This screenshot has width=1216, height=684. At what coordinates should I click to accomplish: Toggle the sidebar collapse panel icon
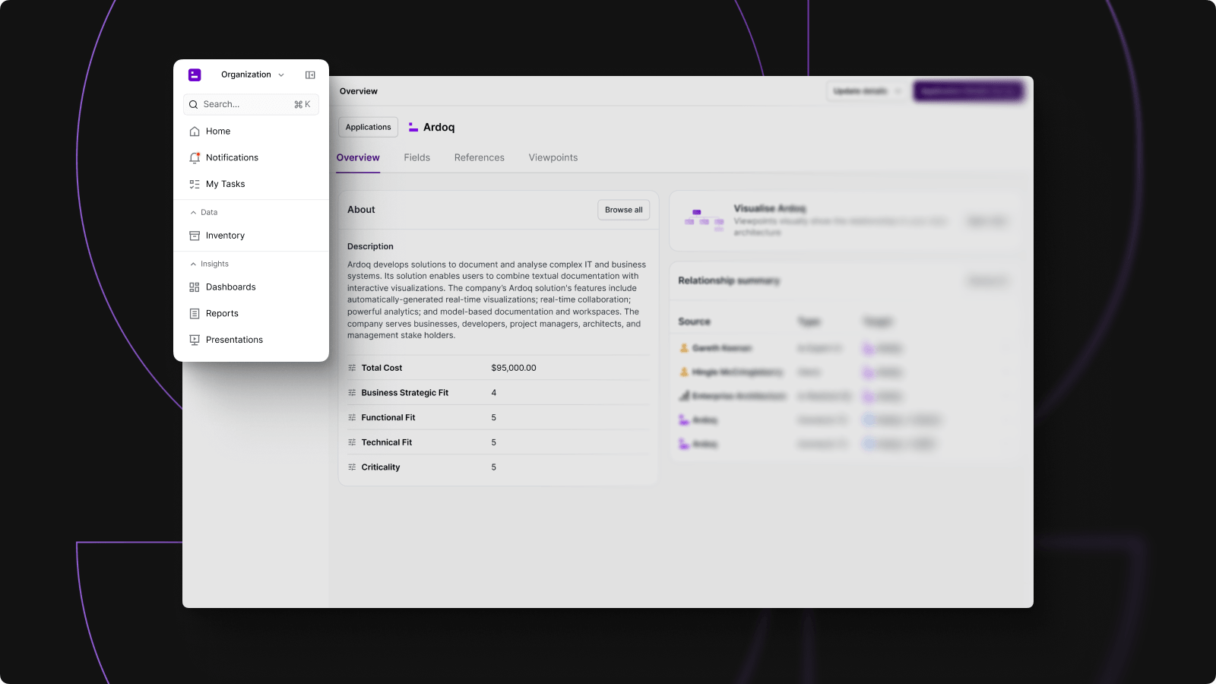coord(310,74)
